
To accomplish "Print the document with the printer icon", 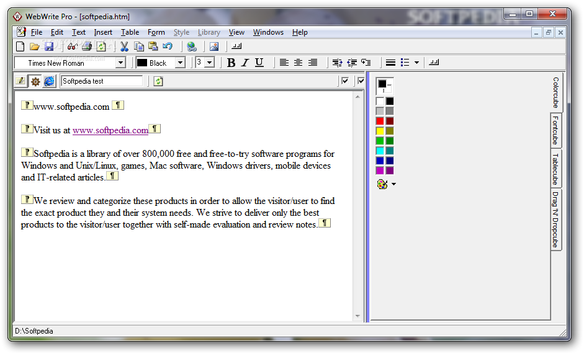I will tap(87, 46).
